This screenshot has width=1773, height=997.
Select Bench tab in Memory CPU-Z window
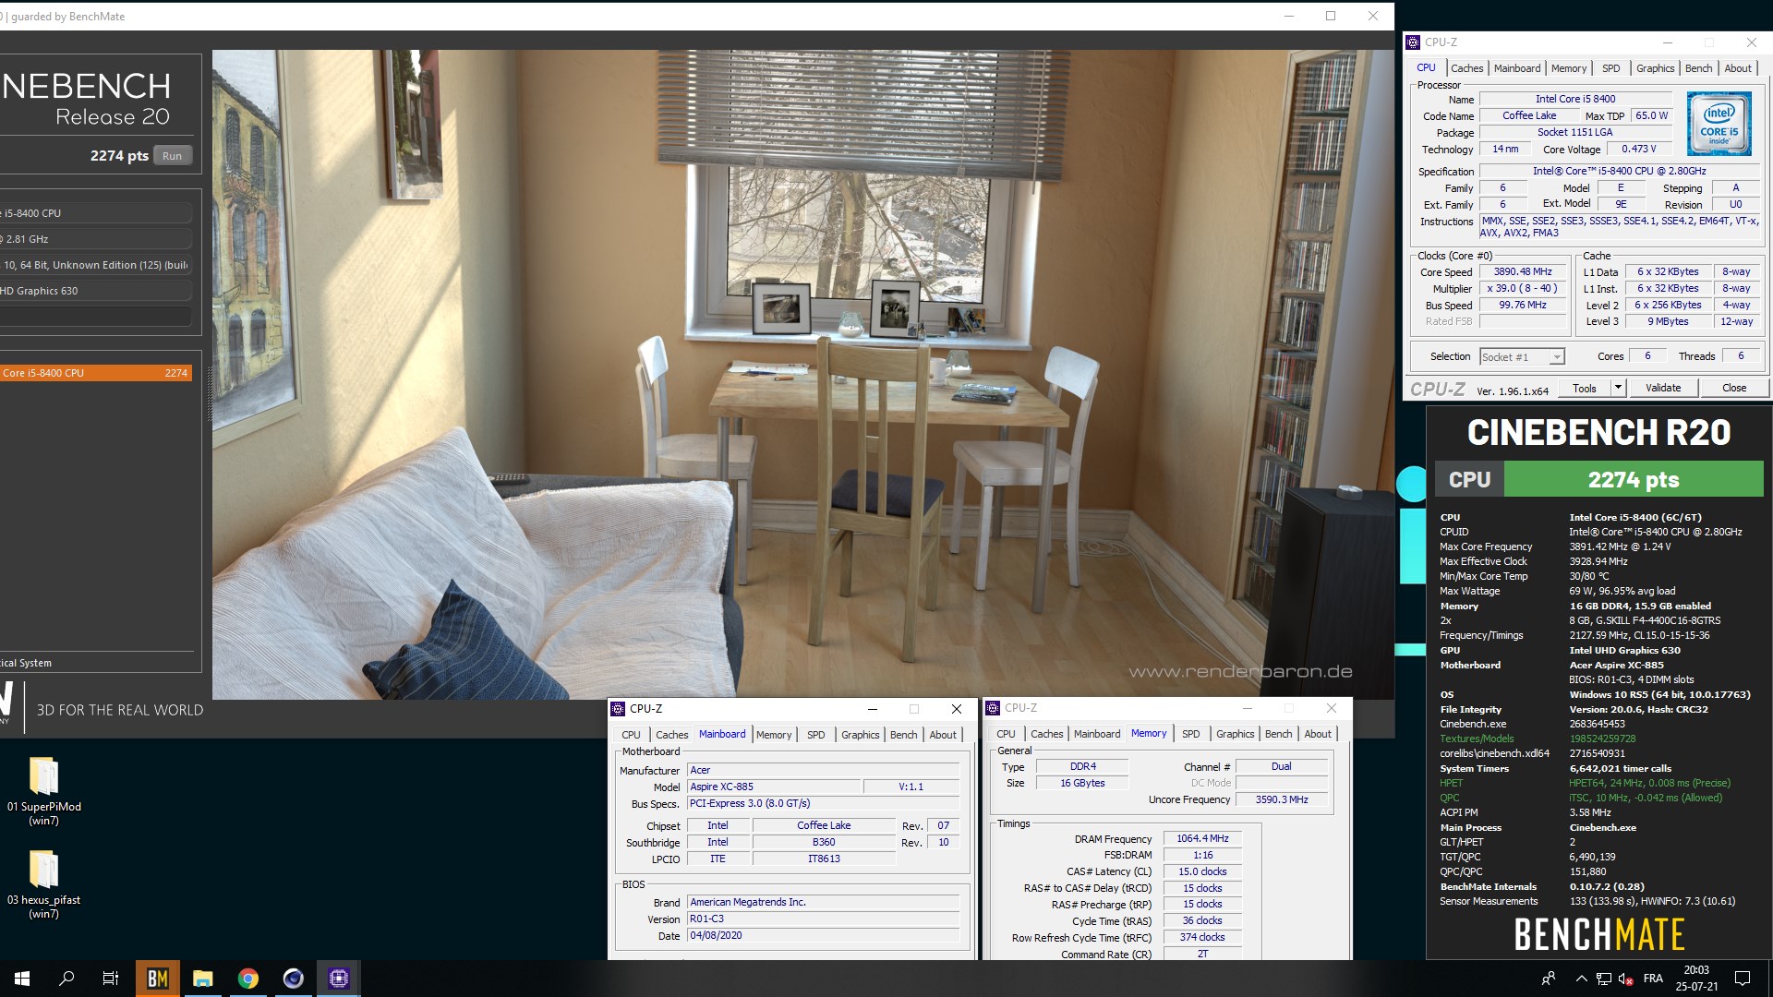tap(1278, 734)
